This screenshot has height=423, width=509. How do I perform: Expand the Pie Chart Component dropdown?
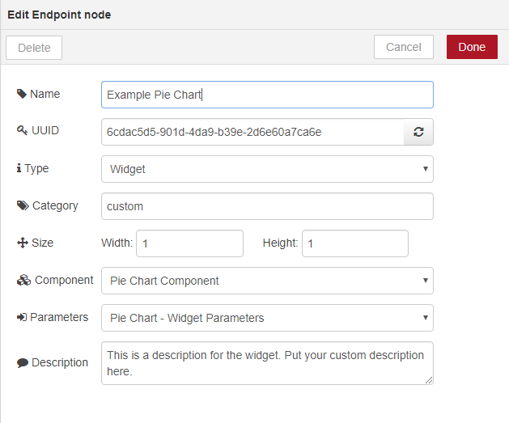coord(267,281)
